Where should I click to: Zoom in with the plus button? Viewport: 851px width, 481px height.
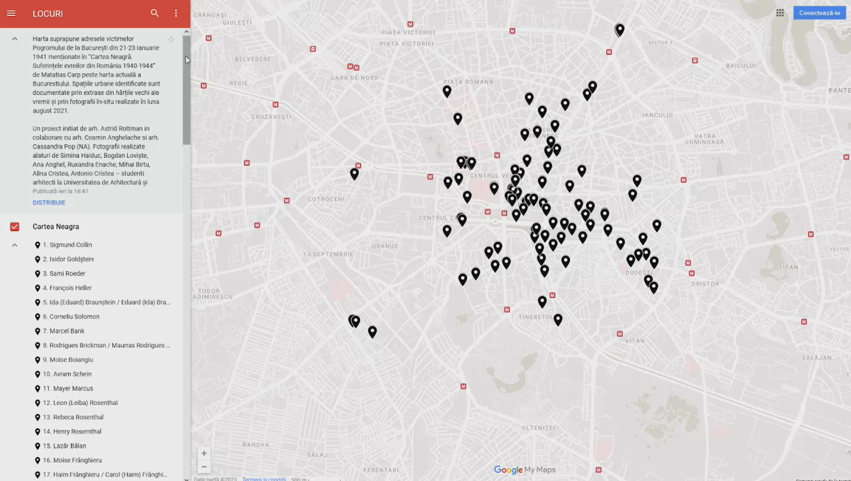click(x=204, y=453)
